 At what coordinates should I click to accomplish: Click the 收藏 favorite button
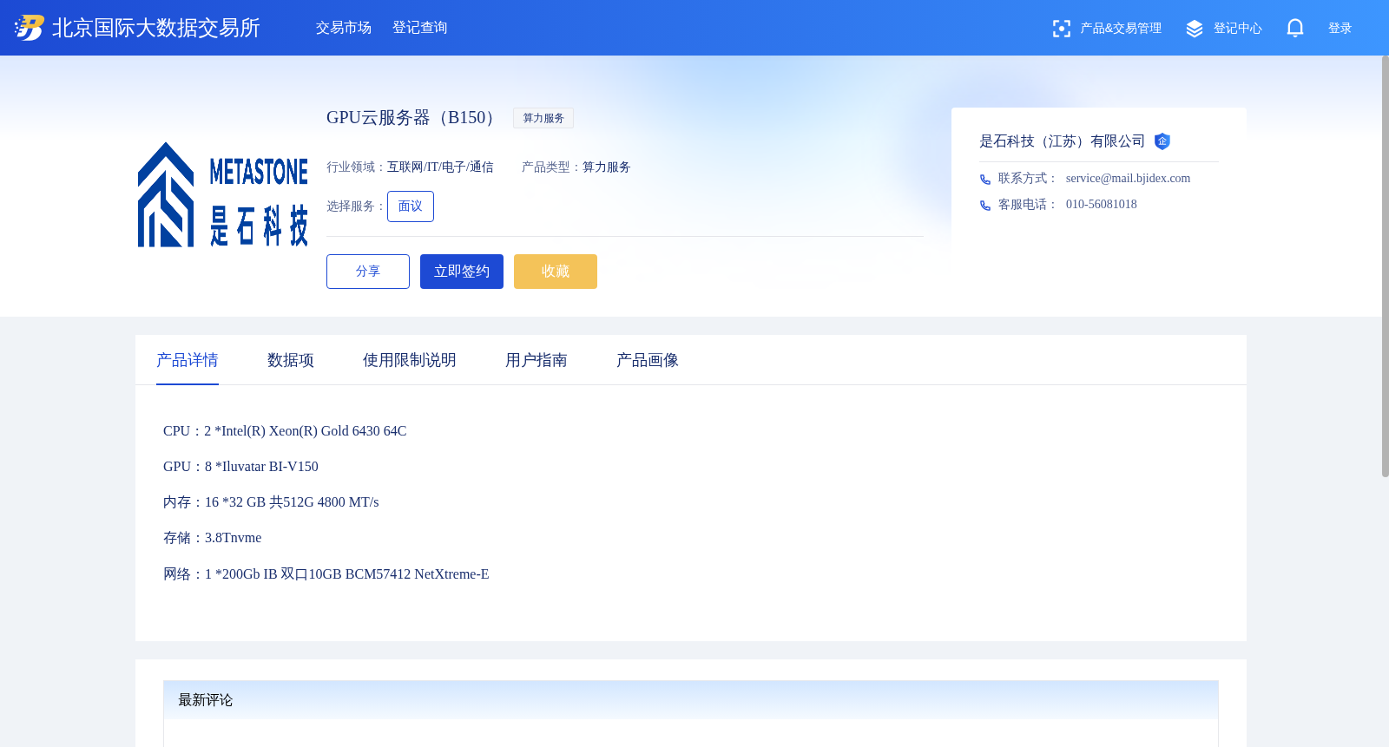coord(556,272)
